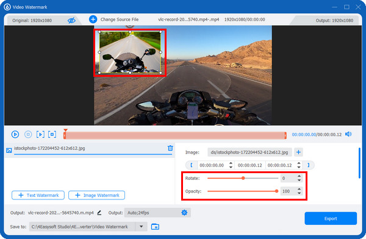Screen dimensions: 366x239
Task: Expand the Save to path dropdown
Action: tap(142, 227)
